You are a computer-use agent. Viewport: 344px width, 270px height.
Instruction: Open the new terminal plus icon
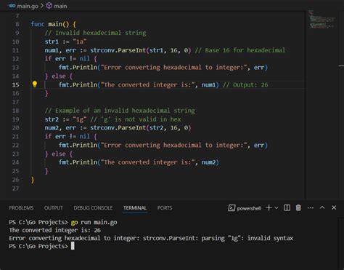point(269,207)
